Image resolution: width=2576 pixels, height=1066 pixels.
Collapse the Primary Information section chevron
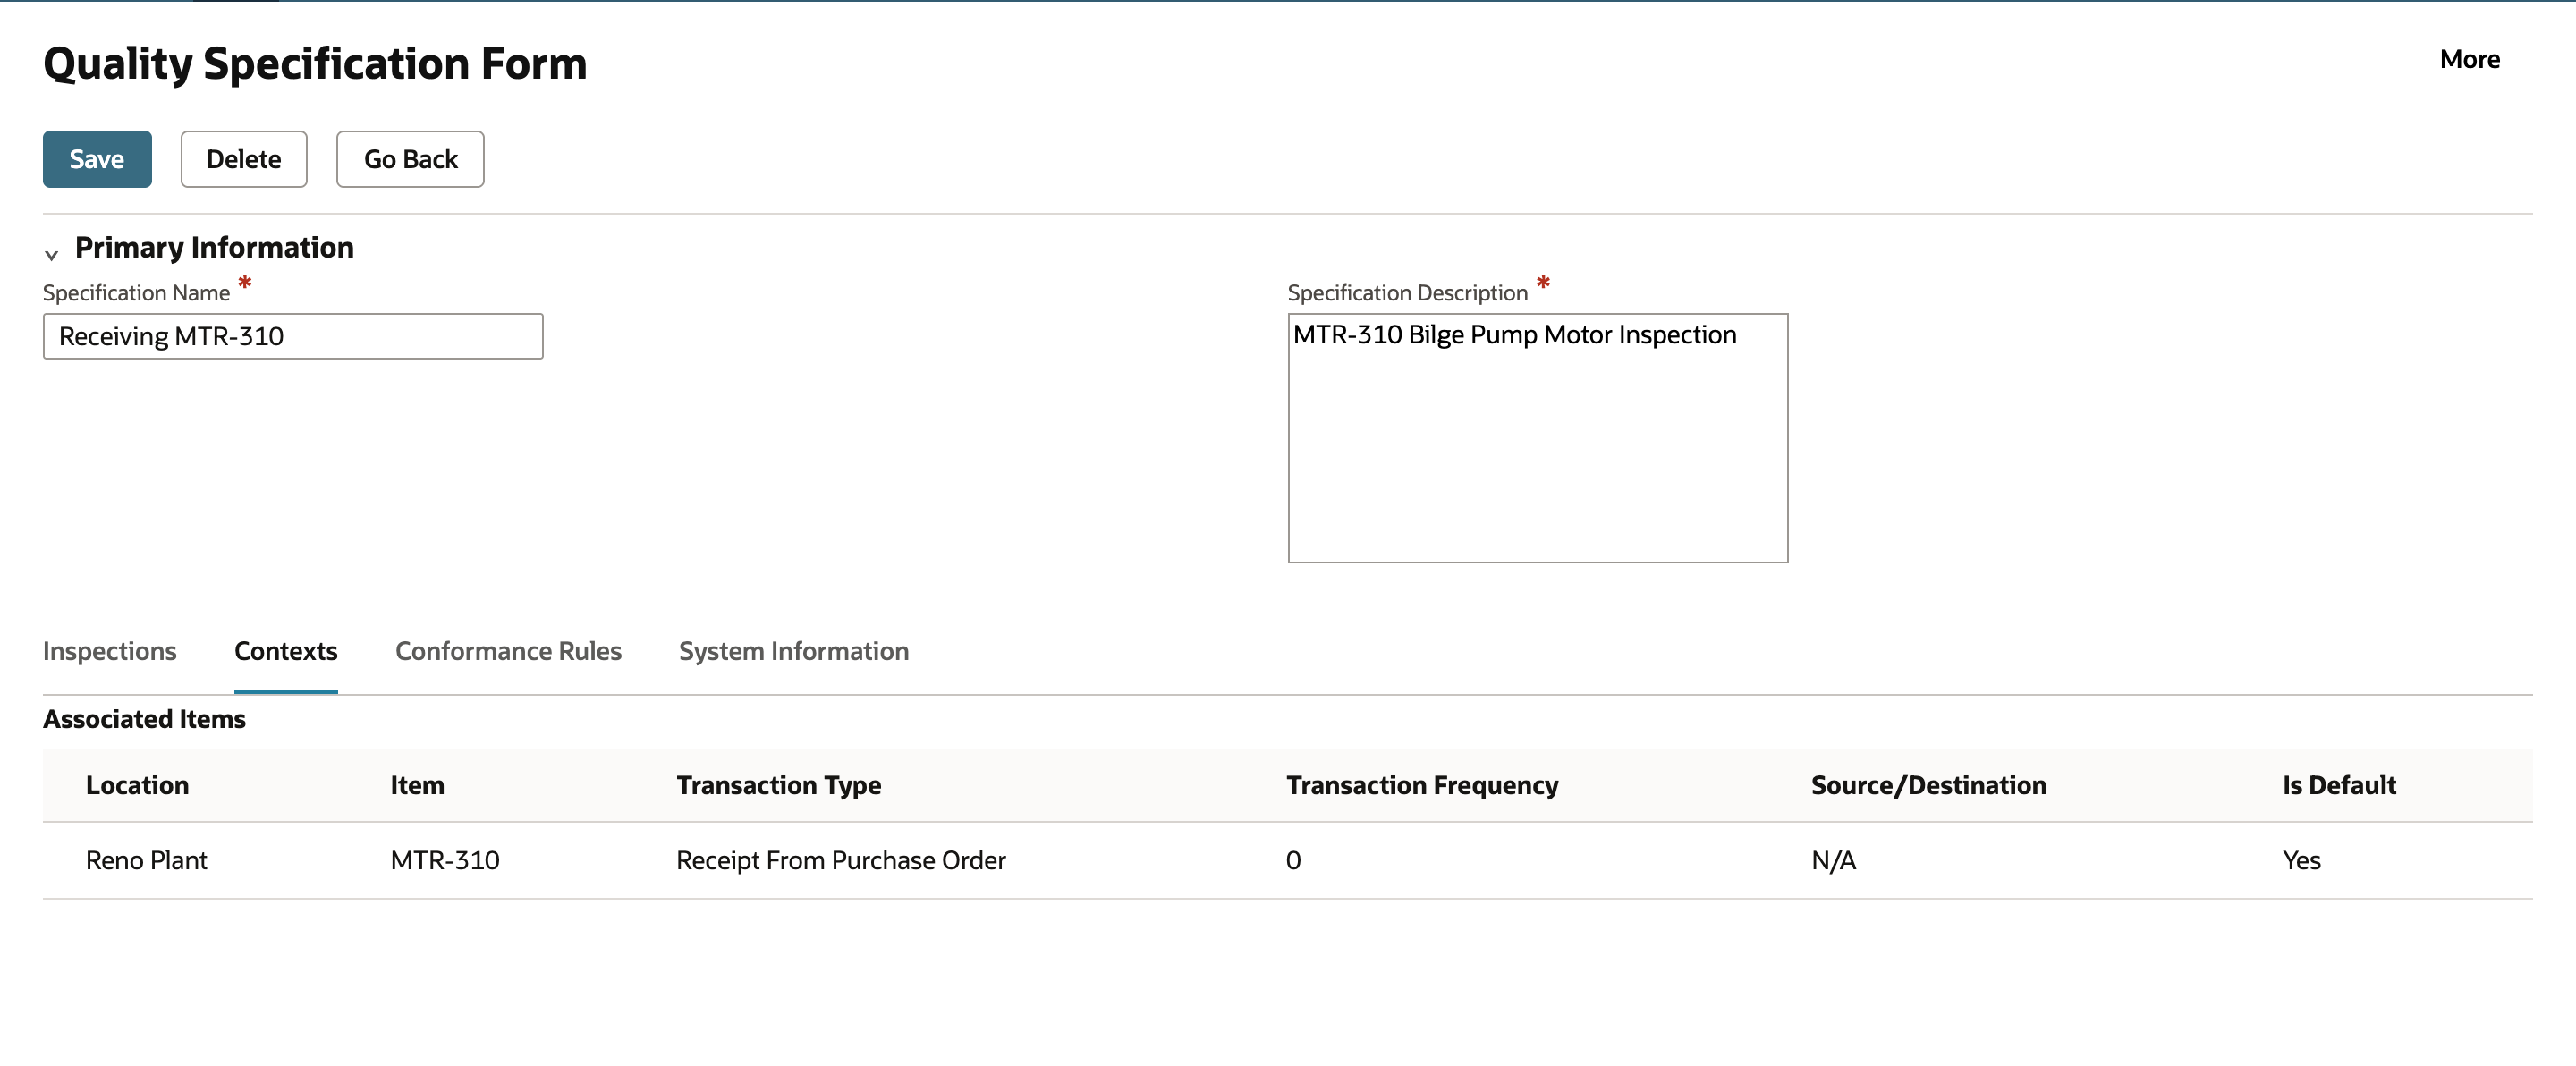[x=51, y=254]
